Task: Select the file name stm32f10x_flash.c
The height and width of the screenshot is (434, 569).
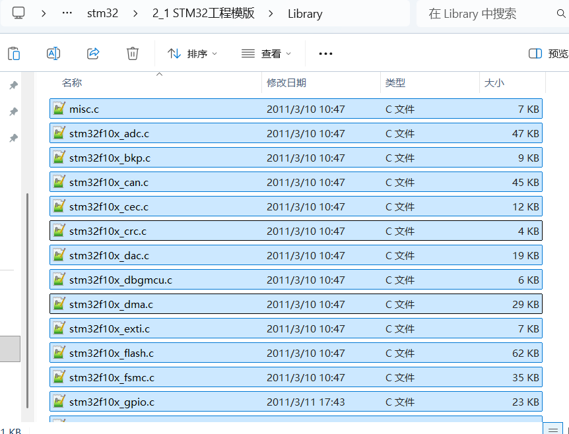Action: point(112,353)
